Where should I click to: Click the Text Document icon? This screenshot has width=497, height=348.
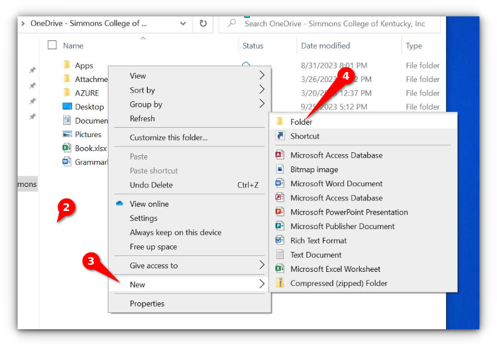[280, 254]
